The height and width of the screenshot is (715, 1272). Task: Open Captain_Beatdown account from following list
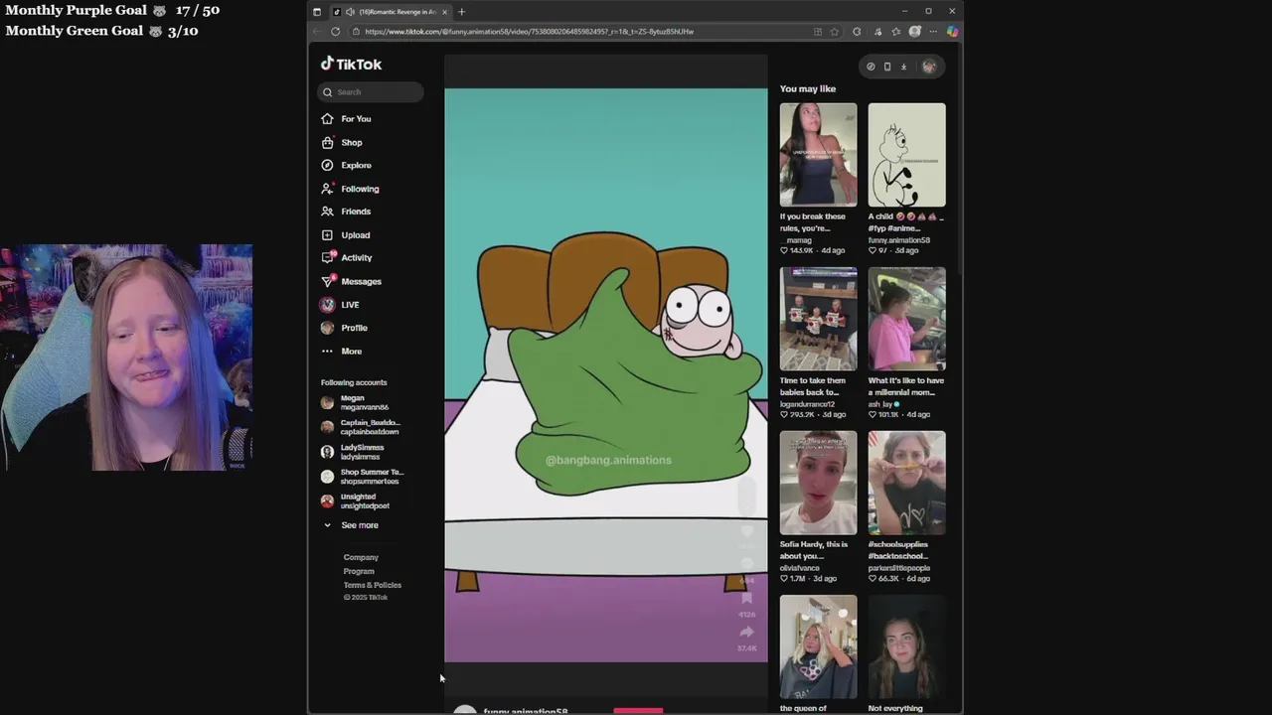[x=360, y=427]
